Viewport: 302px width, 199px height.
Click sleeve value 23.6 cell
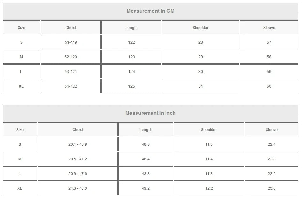point(272,188)
